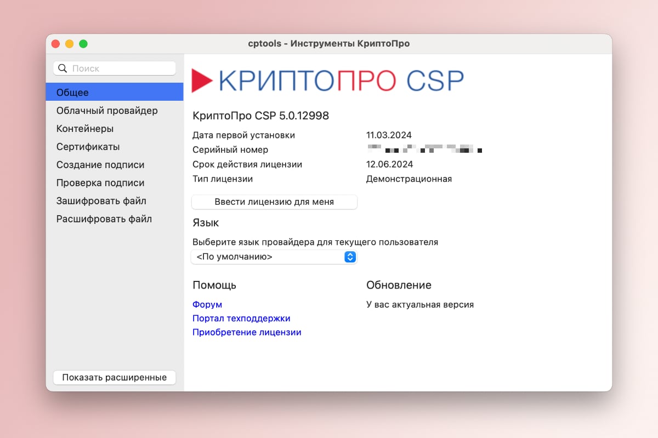
Task: Switch to Проверка подписи section
Action: point(115,183)
